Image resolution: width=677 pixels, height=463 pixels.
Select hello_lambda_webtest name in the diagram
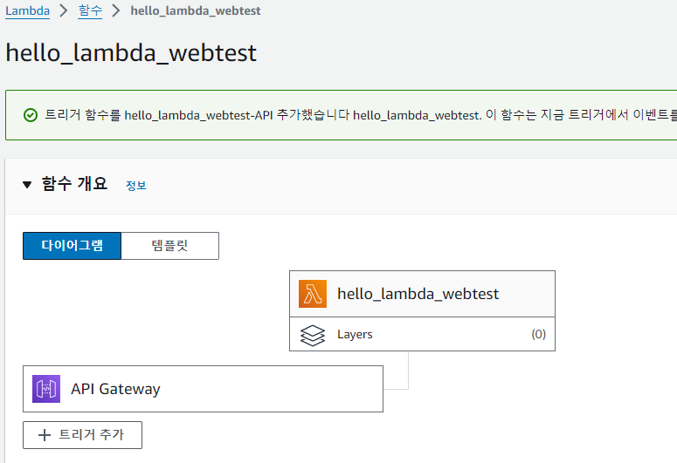coord(418,294)
